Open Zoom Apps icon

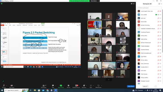(x=91, y=86)
